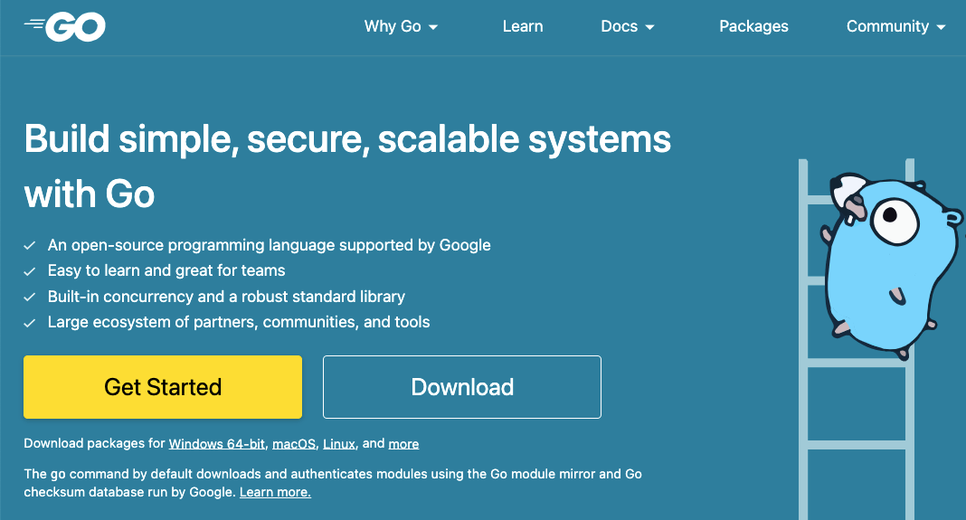Click the Go gopher mascot illustration
Image resolution: width=966 pixels, height=520 pixels.
[892, 265]
